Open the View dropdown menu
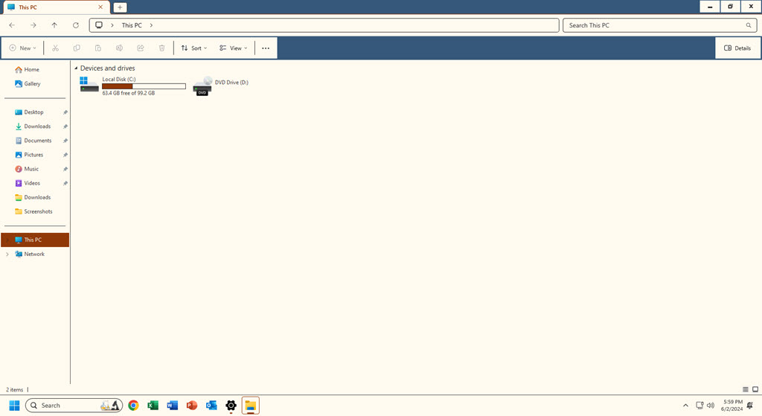The width and height of the screenshot is (762, 416). click(233, 48)
